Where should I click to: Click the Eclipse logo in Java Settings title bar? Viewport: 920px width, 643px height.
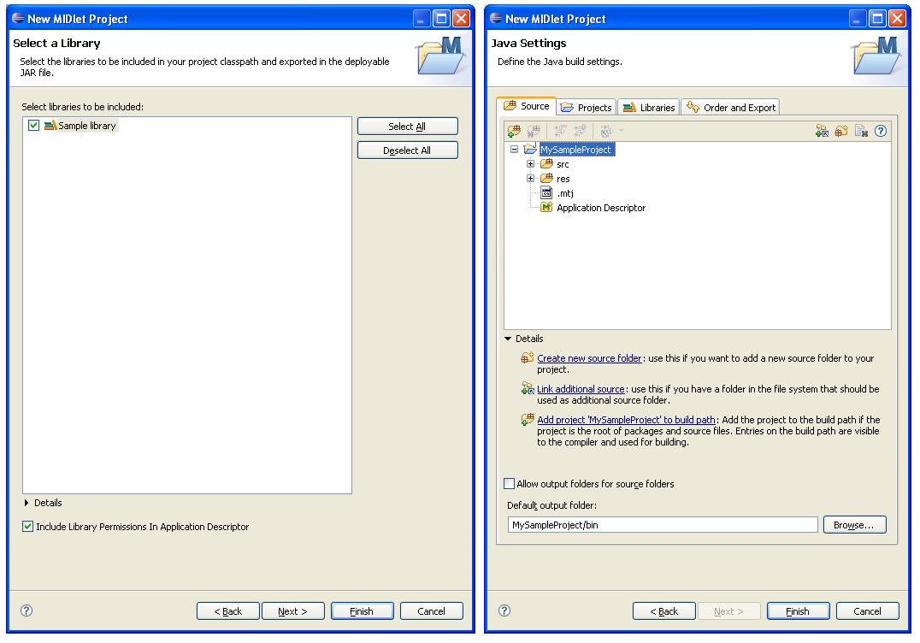click(x=497, y=18)
